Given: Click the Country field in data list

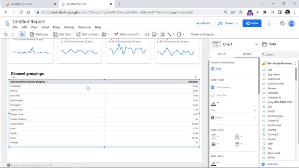Looking at the screenshot, I should (x=272, y=130).
